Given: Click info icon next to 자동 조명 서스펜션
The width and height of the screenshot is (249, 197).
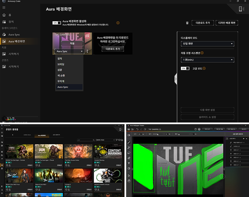Looking at the screenshot, I should (x=202, y=53).
